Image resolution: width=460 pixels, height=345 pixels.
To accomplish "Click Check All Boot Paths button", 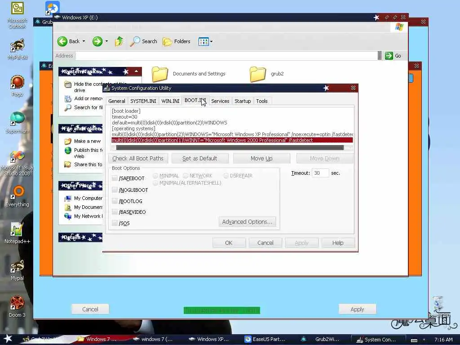I will (138, 159).
